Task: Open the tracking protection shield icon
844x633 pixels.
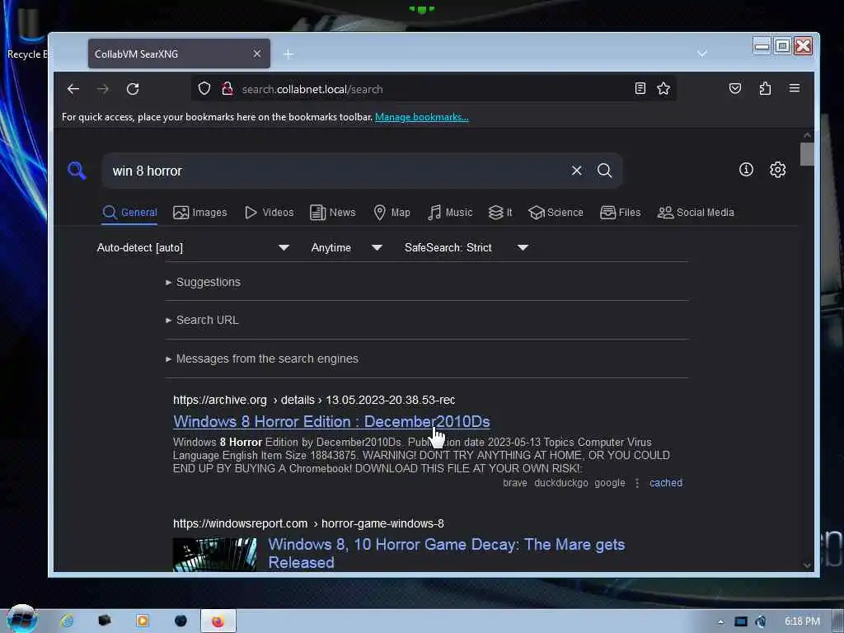Action: (x=204, y=88)
